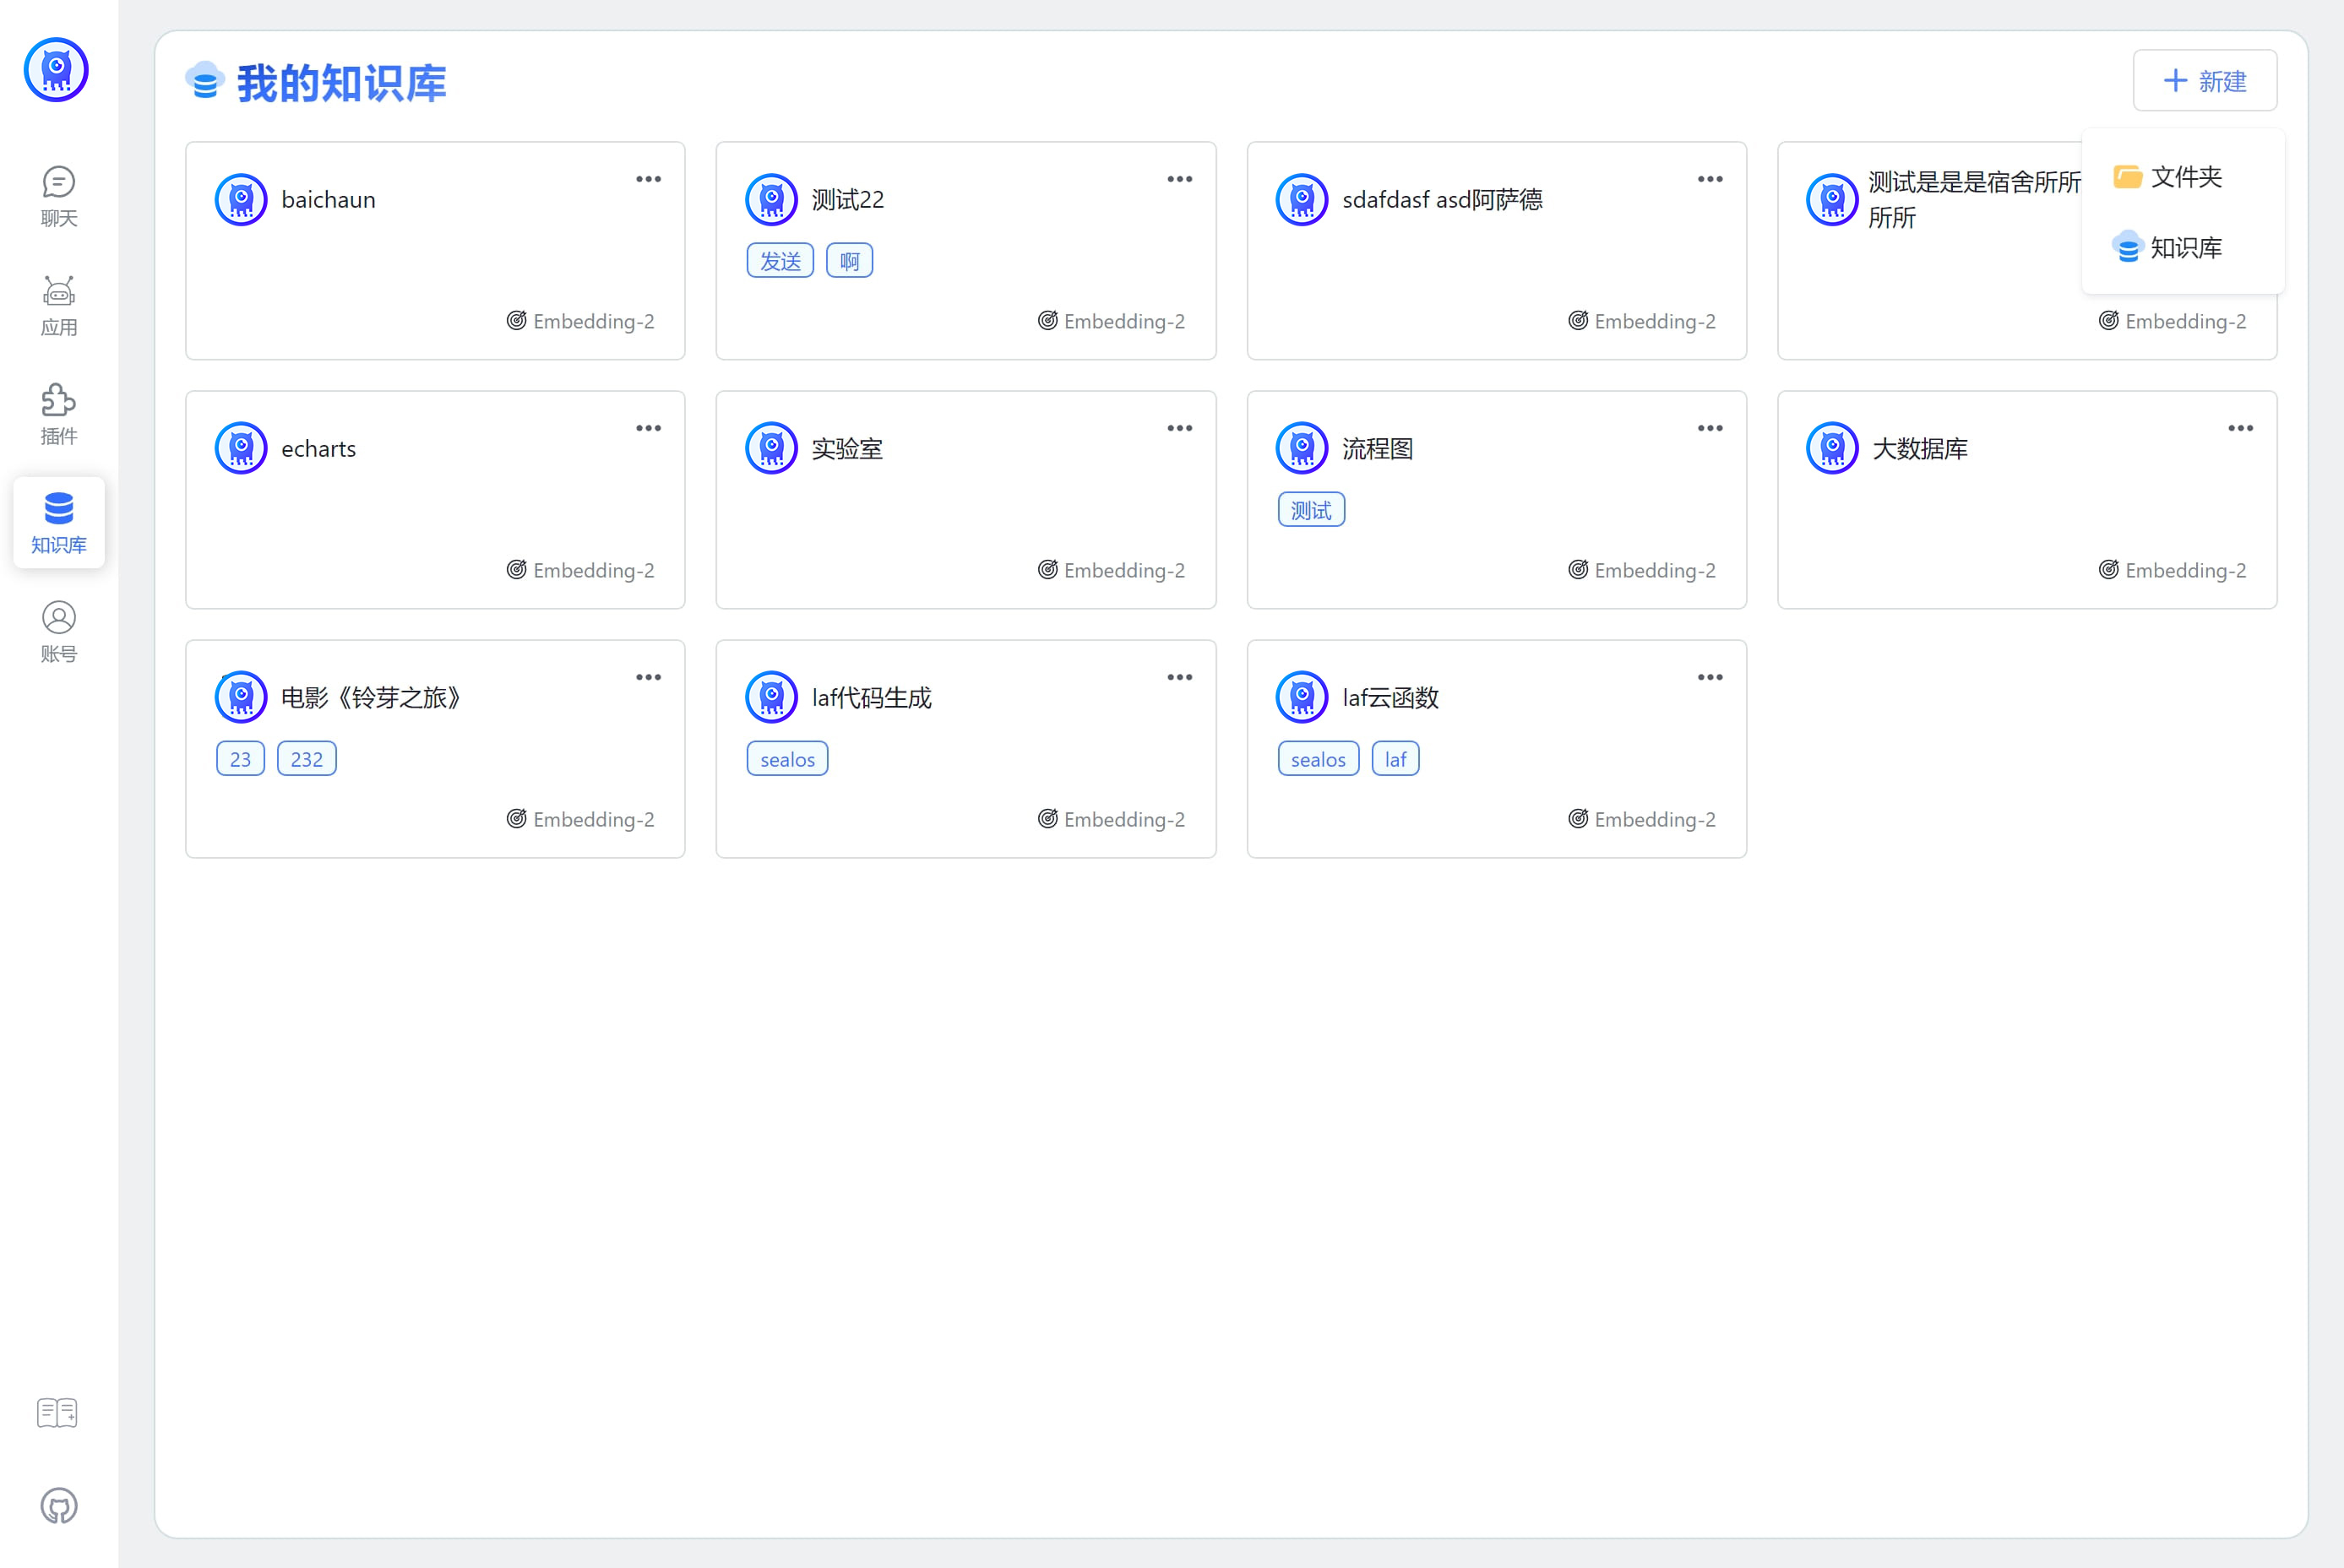Choose 文件夹 (Folder) from the new menu
2344x1568 pixels.
click(2183, 177)
